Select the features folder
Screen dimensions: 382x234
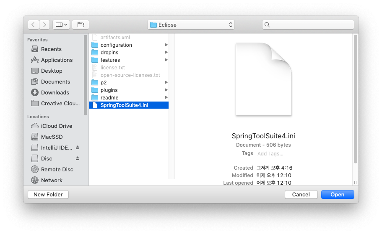[129, 60]
